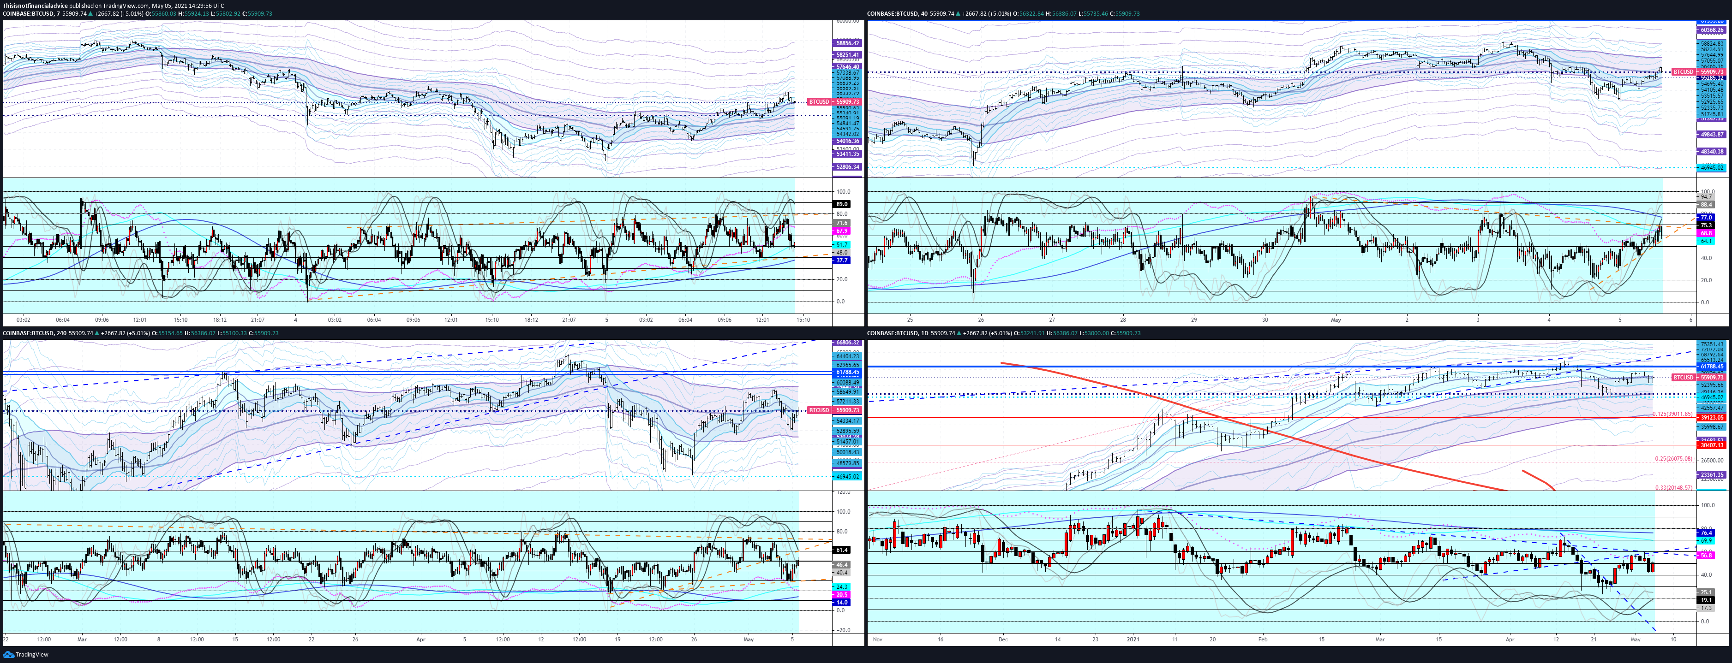Click the 88.4 gray indicator label

(1707, 204)
